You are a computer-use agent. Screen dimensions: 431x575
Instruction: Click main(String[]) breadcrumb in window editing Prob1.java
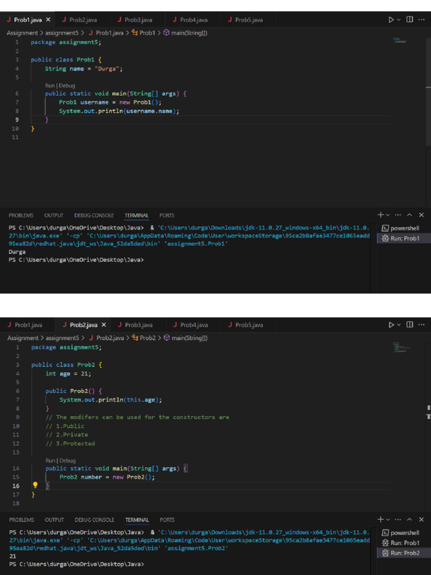pyautogui.click(x=185, y=33)
